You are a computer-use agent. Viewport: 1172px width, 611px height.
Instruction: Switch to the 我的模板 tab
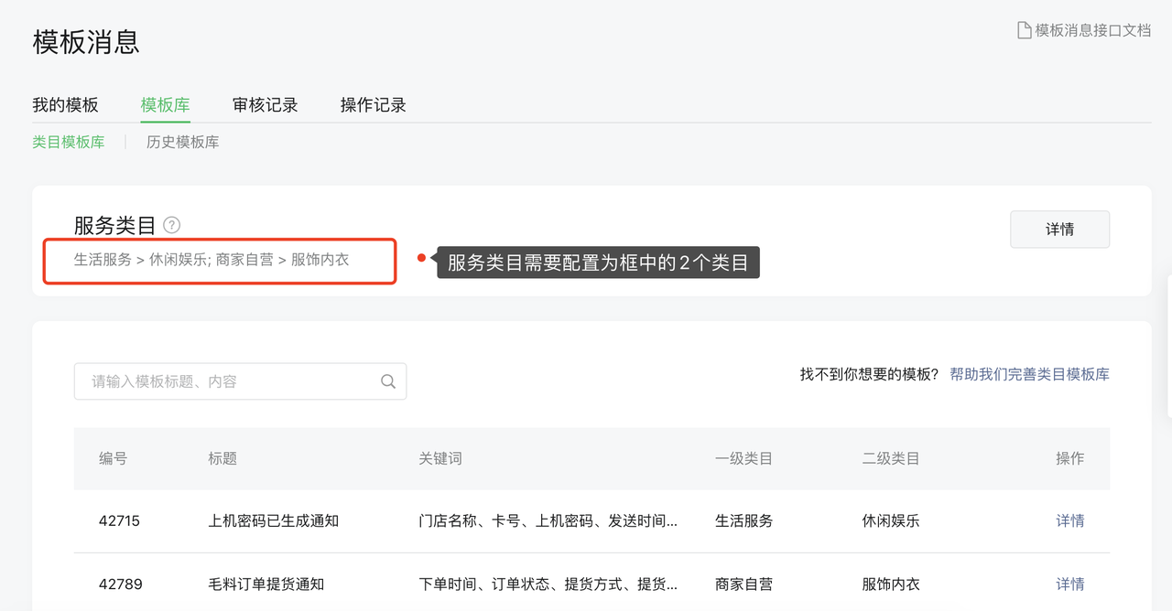point(65,105)
